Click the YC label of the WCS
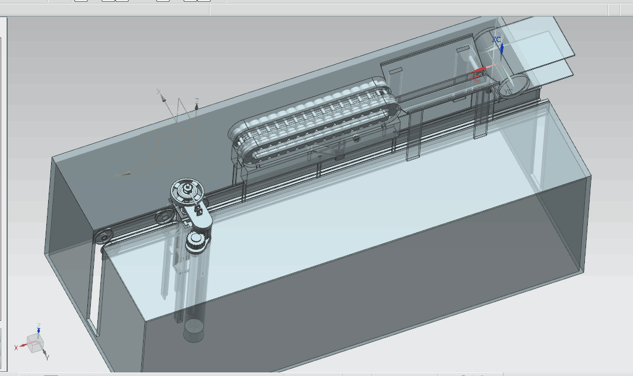This screenshot has height=376, width=633. [x=508, y=93]
